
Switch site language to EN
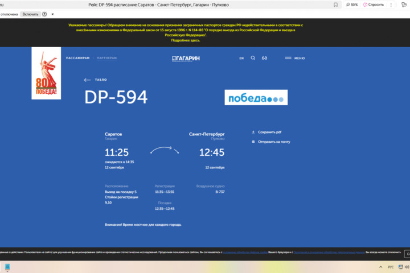coord(241,58)
